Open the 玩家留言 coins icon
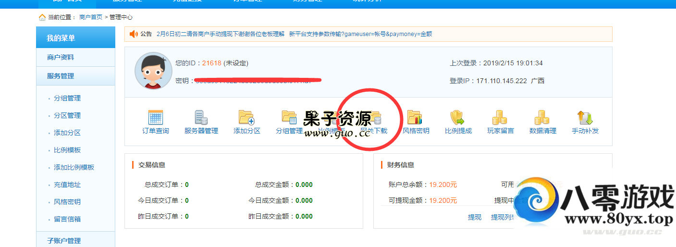 pos(500,118)
